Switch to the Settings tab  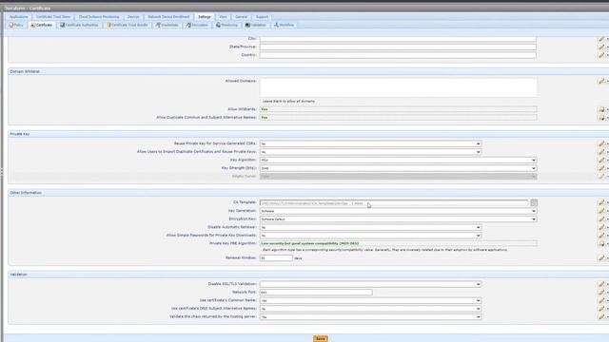point(204,17)
